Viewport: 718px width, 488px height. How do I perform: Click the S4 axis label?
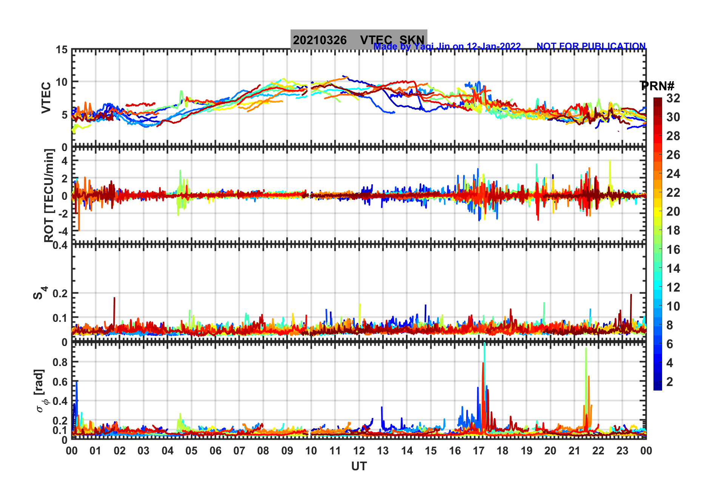[40, 293]
